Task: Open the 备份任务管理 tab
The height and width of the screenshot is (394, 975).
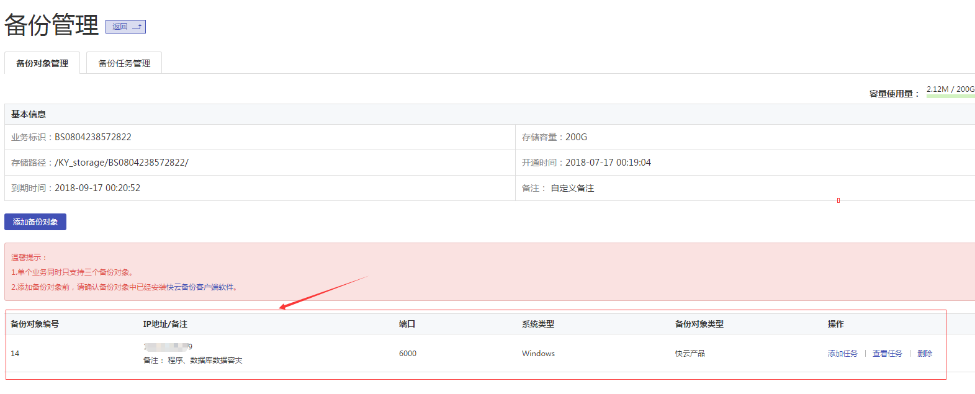Action: coord(124,63)
